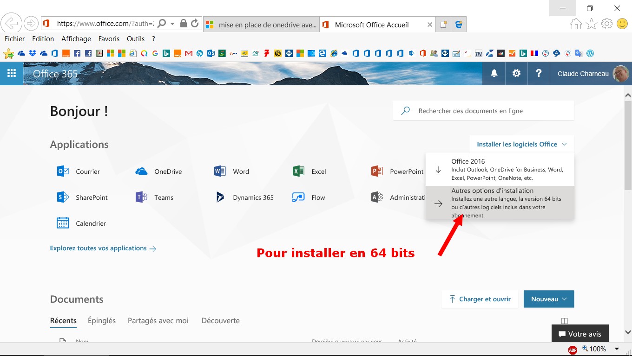
Task: Open the Administration app tile
Action: [398, 197]
